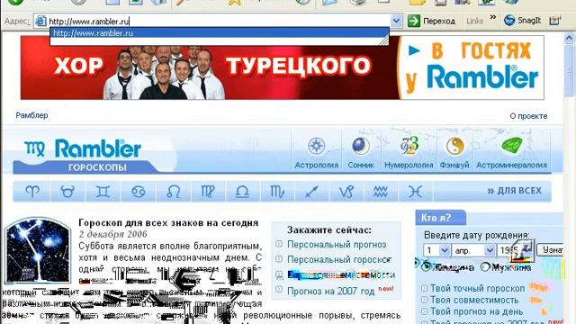The height and width of the screenshot is (324, 576).
Task: Click the Гороскоп для всех знаков heading
Action: point(168,222)
